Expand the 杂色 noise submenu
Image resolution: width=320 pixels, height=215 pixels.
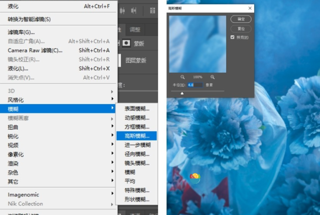(58, 173)
